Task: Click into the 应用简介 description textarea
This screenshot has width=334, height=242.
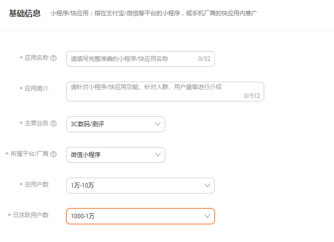Action: tap(165, 92)
